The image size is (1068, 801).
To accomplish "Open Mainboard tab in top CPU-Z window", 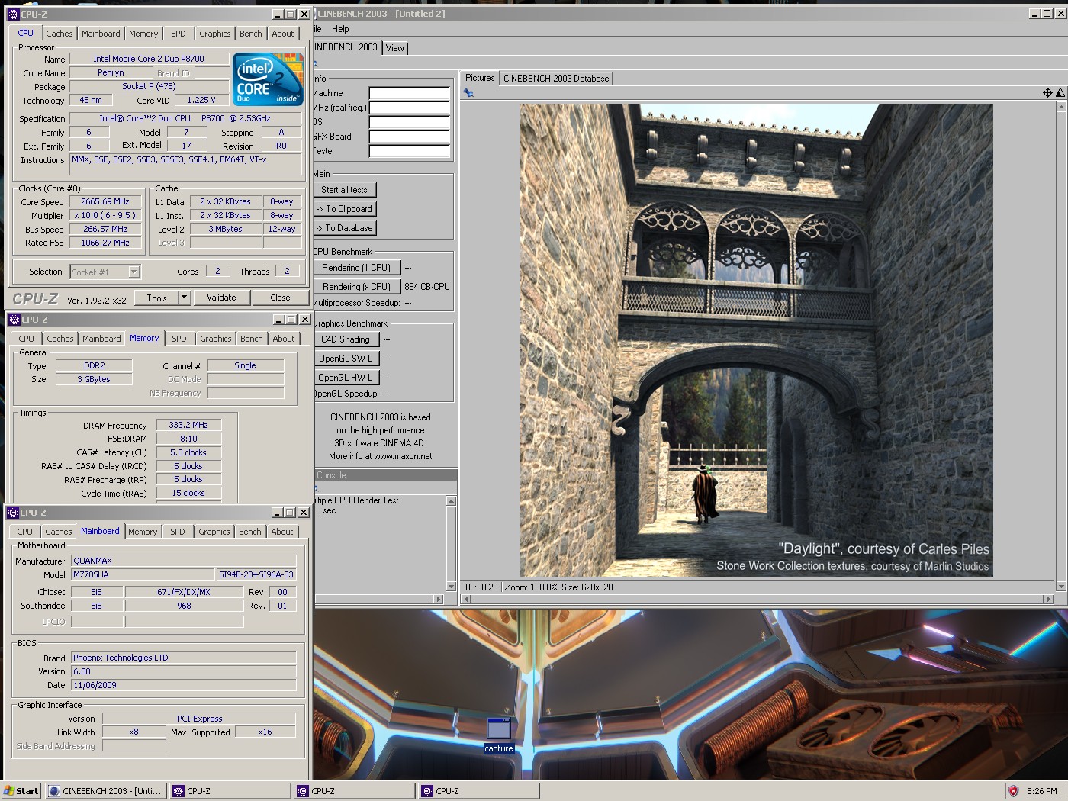I will [x=101, y=34].
